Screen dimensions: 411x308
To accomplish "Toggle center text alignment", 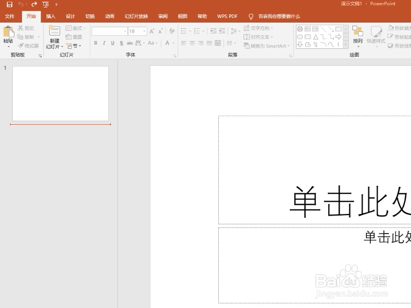I will pyautogui.click(x=192, y=43).
